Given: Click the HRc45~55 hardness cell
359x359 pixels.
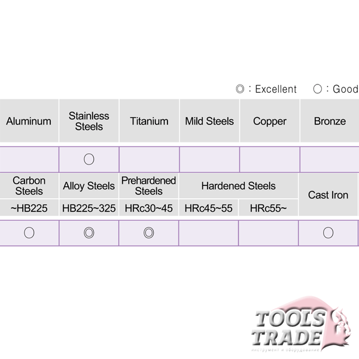Looking at the screenshot, I should pos(208,208).
